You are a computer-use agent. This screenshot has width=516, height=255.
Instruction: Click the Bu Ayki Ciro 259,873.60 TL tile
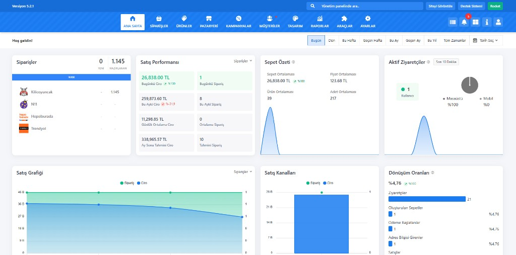click(x=166, y=102)
